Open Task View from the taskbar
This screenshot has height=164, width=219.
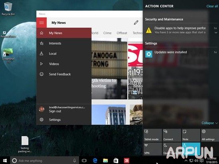tap(84, 160)
